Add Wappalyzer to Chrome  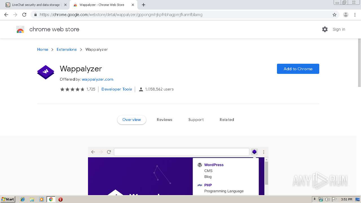coord(298,69)
